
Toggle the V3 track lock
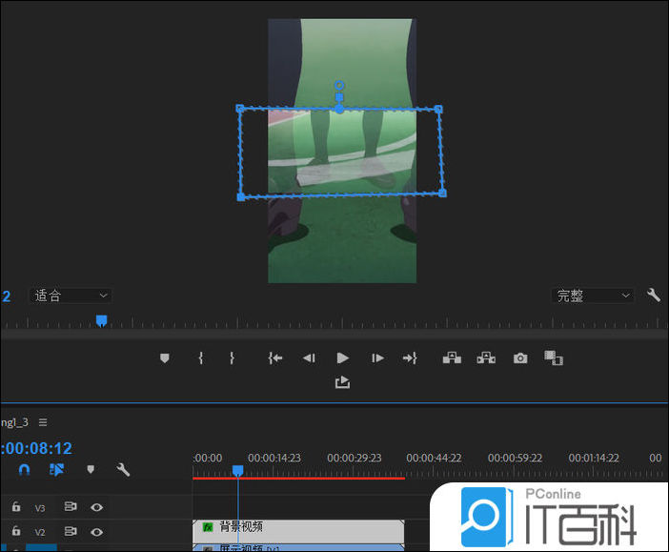tap(16, 507)
